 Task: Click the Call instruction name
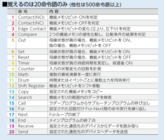[22, 103]
